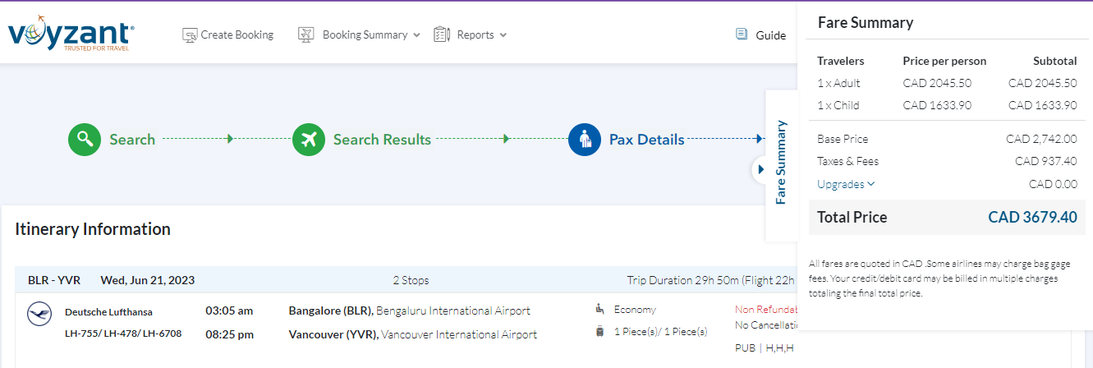Click the Pax Details traveler step icon
Image resolution: width=1093 pixels, height=368 pixels.
(585, 139)
